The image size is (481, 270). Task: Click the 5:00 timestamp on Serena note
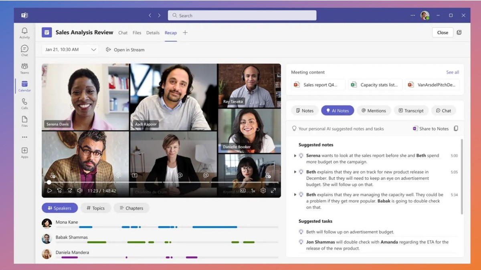coord(454,156)
